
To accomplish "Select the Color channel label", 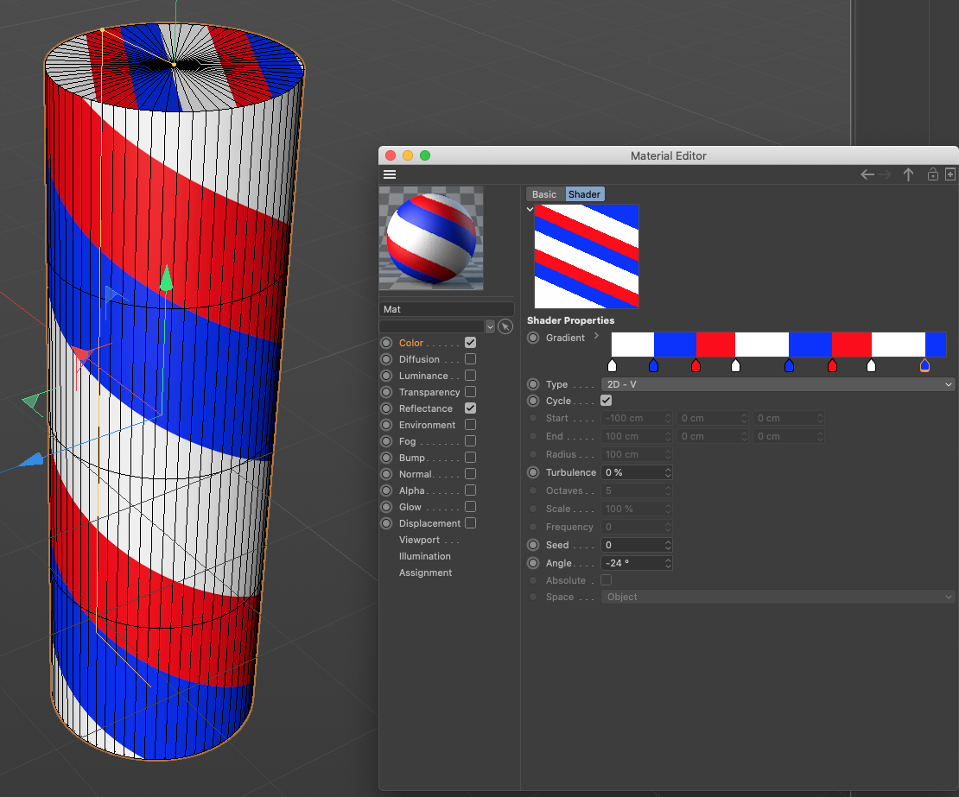I will pos(411,343).
